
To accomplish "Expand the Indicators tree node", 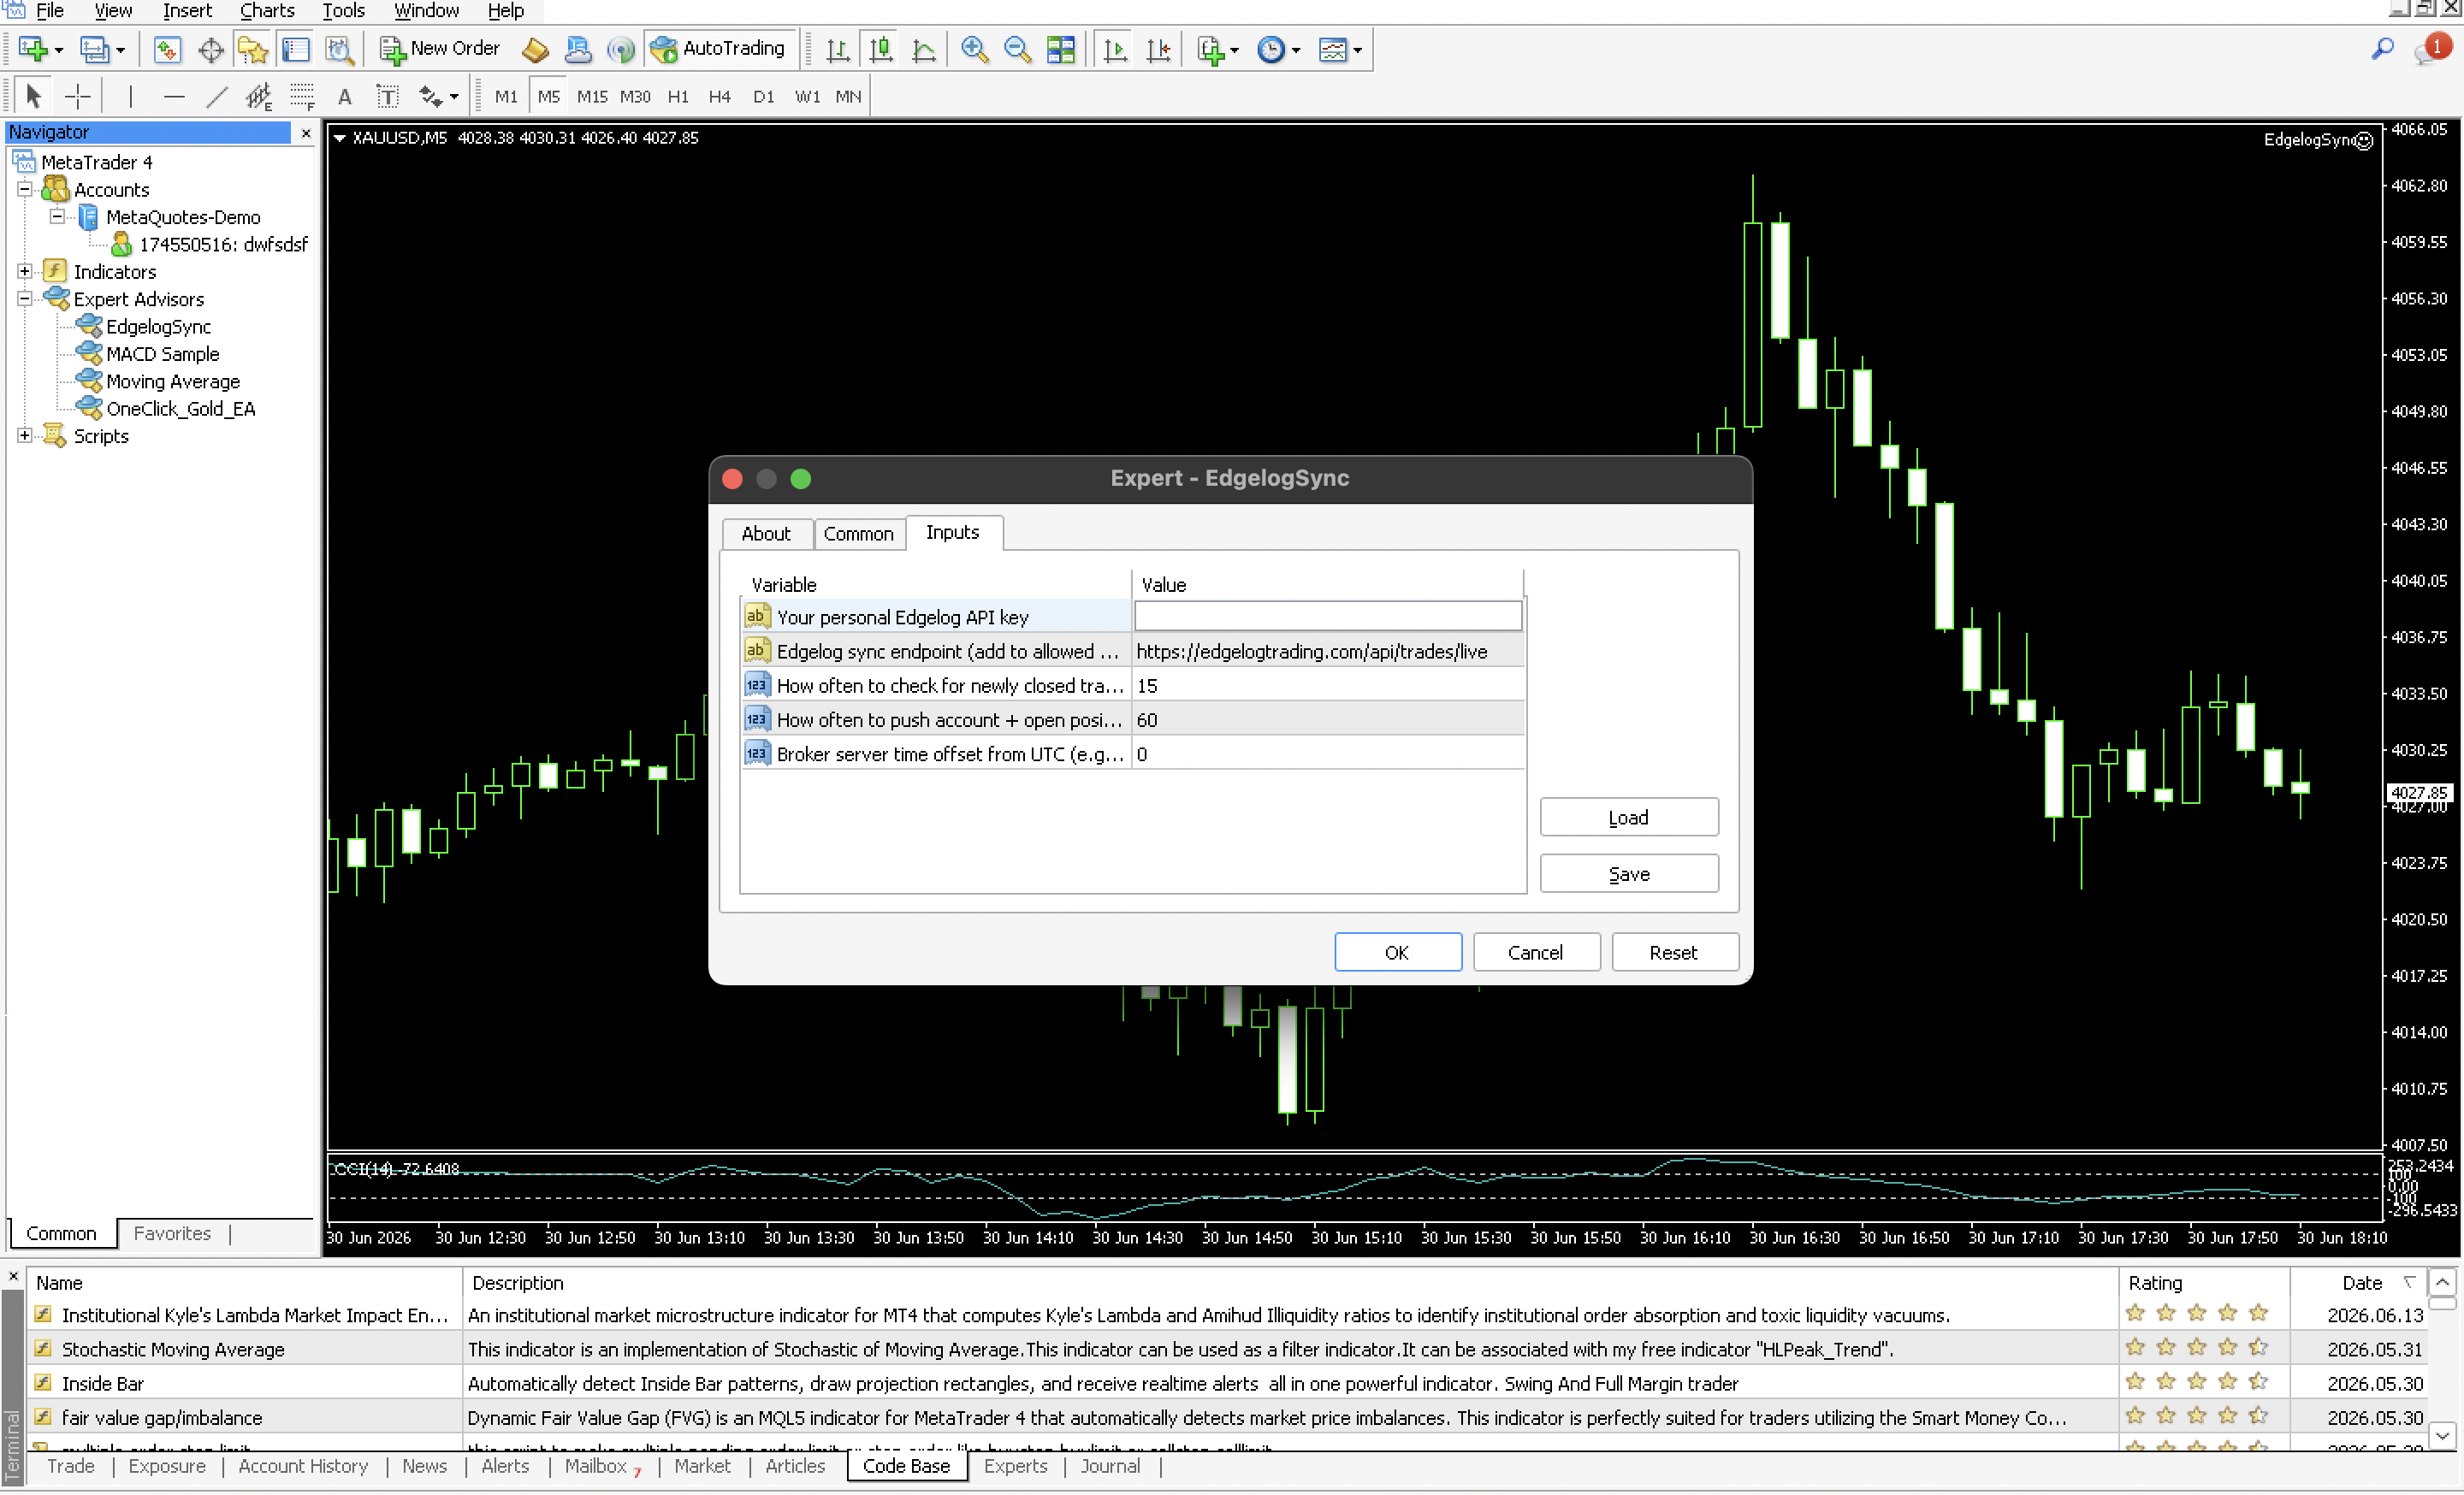I will coord(25,271).
